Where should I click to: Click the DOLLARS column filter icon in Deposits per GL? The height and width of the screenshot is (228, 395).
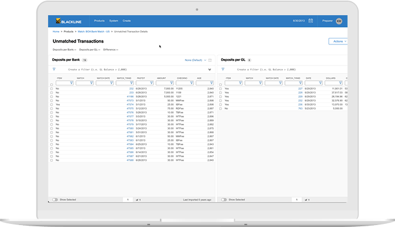[340, 82]
